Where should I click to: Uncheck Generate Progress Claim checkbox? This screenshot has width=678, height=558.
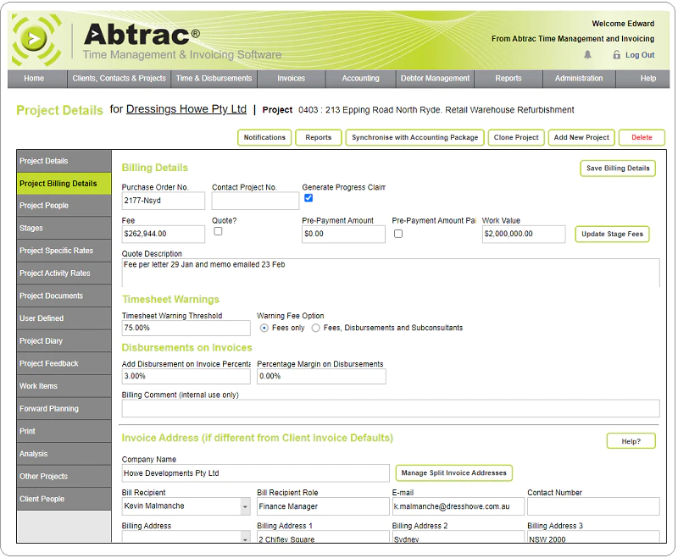tap(308, 198)
